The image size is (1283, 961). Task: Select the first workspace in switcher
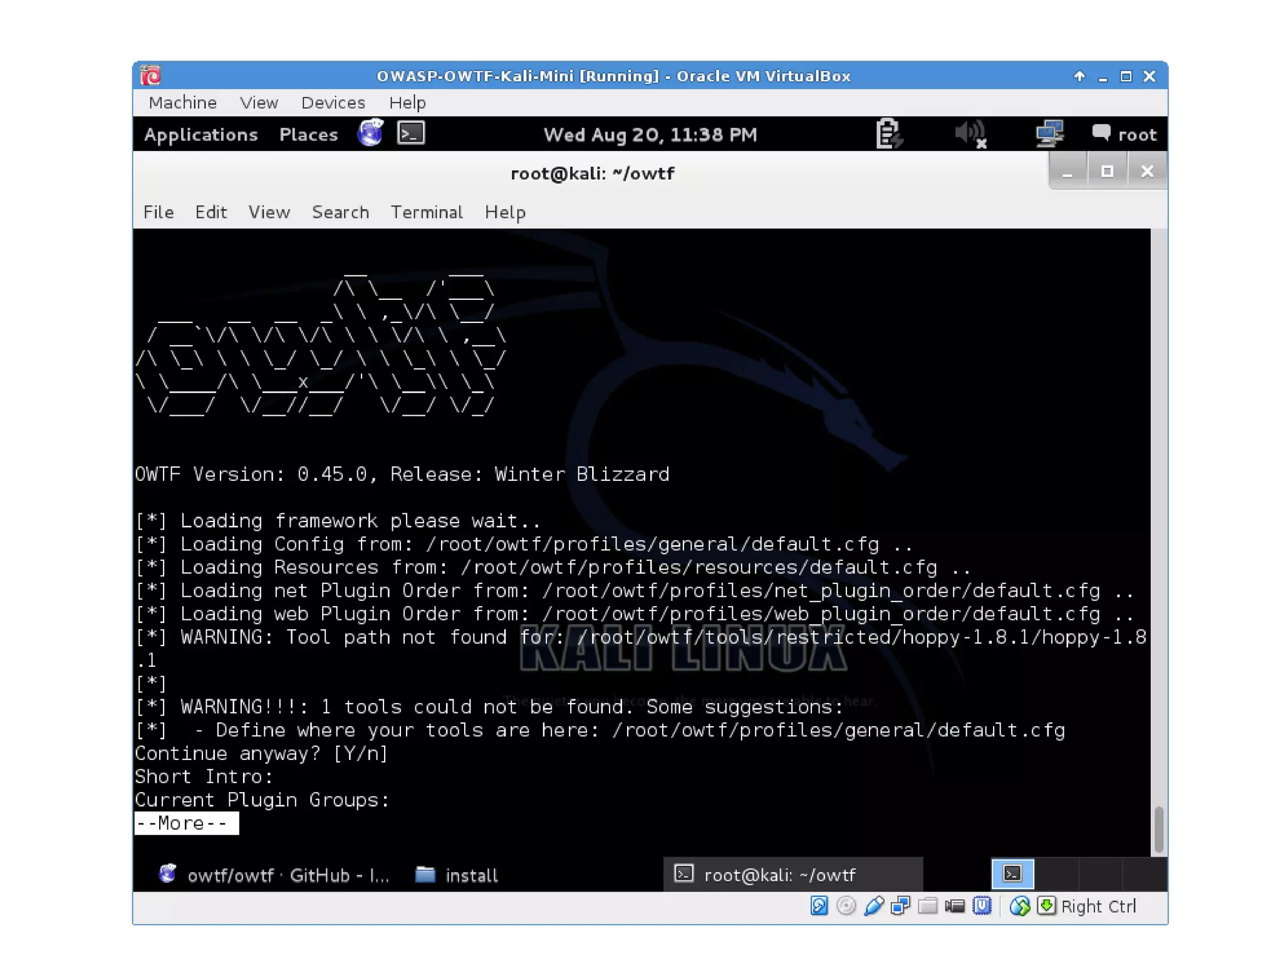[x=1012, y=874]
